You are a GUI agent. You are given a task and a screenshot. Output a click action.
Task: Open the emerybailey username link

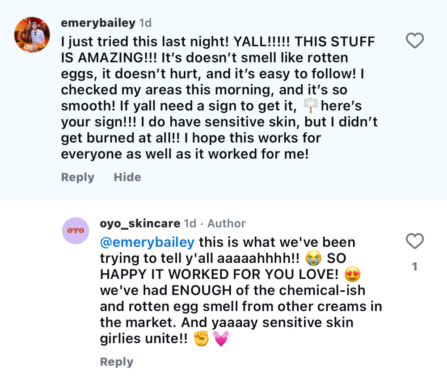pyautogui.click(x=98, y=22)
